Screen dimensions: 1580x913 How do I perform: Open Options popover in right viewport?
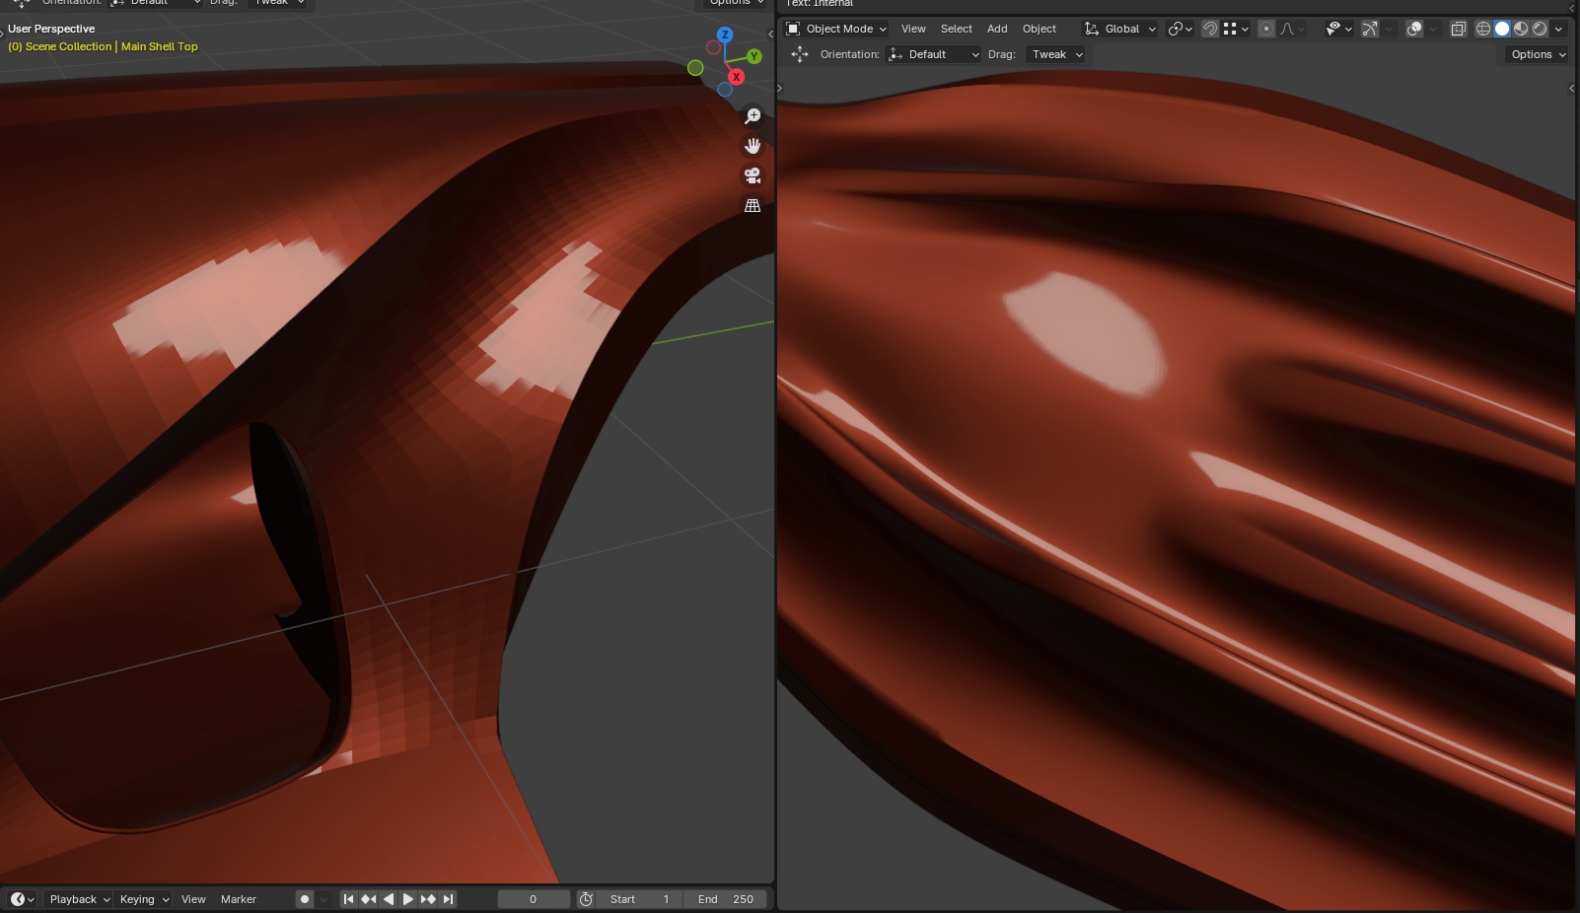click(x=1537, y=54)
